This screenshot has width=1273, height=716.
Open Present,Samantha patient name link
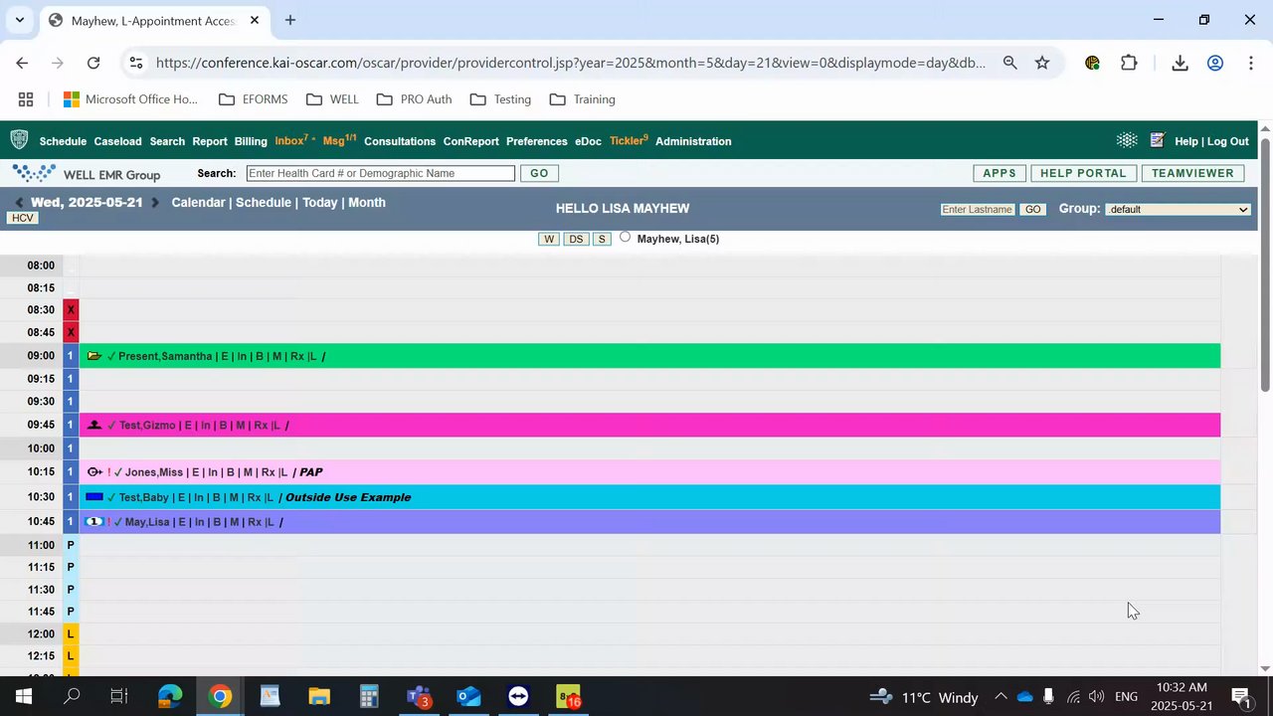[x=165, y=356]
